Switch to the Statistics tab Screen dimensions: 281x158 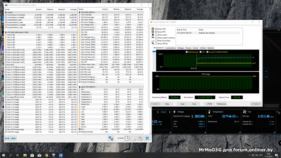coord(210,48)
